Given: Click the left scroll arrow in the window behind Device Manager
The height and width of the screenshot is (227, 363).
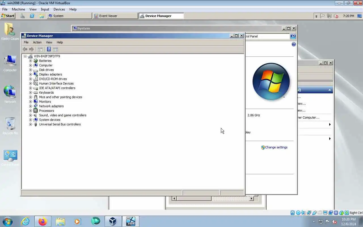Looking at the screenshot, I should [174, 199].
